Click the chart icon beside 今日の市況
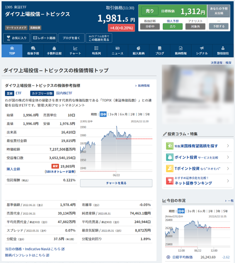This screenshot has width=235, height=263. (x=164, y=201)
